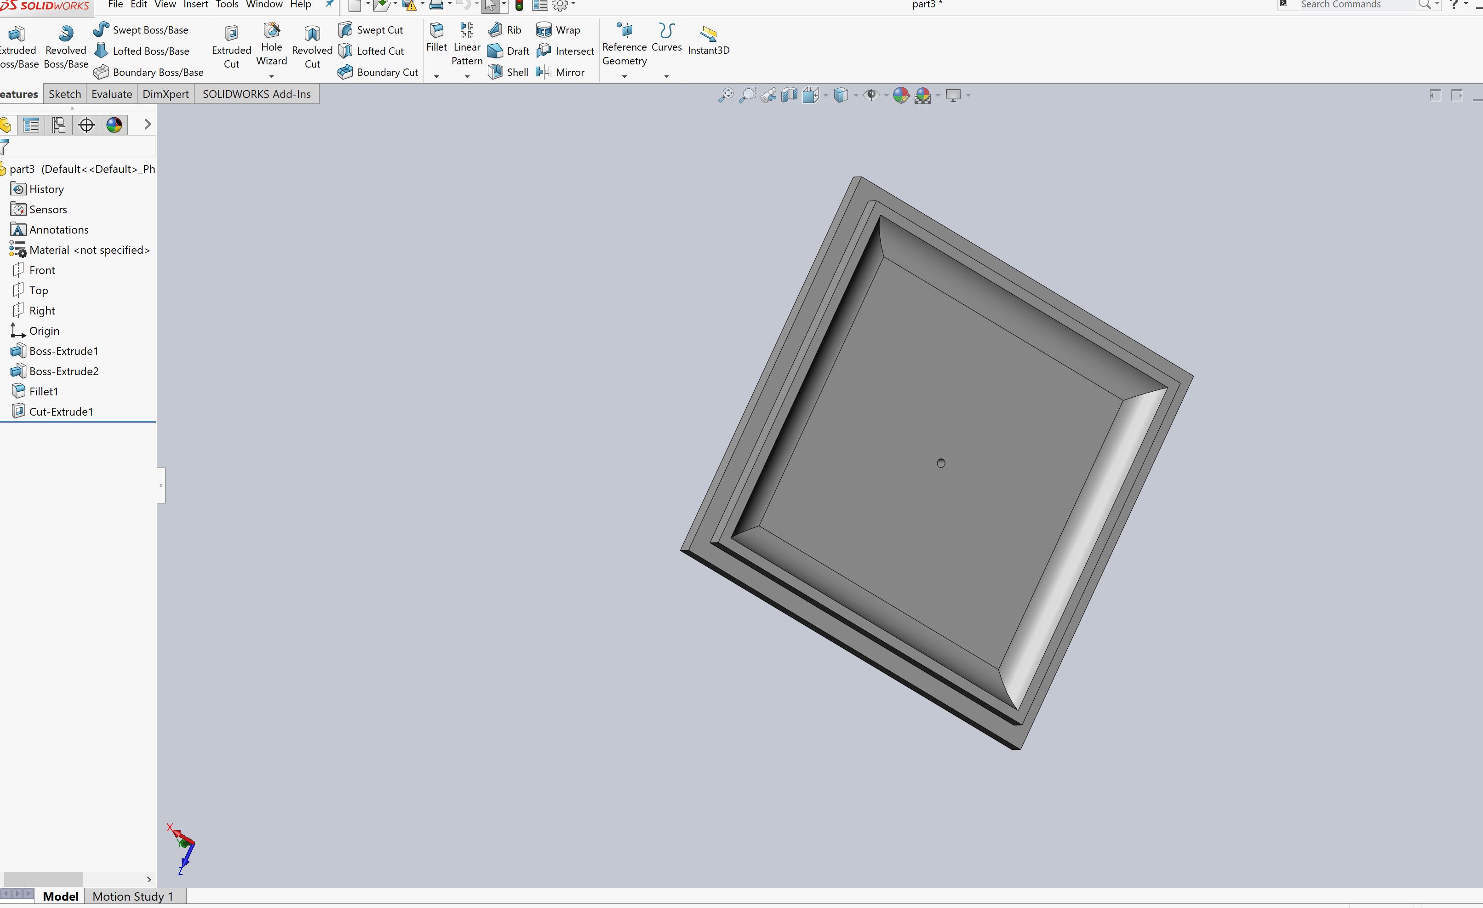1483x908 pixels.
Task: Open View Settings monitor dropdown arrow
Action: 968,95
